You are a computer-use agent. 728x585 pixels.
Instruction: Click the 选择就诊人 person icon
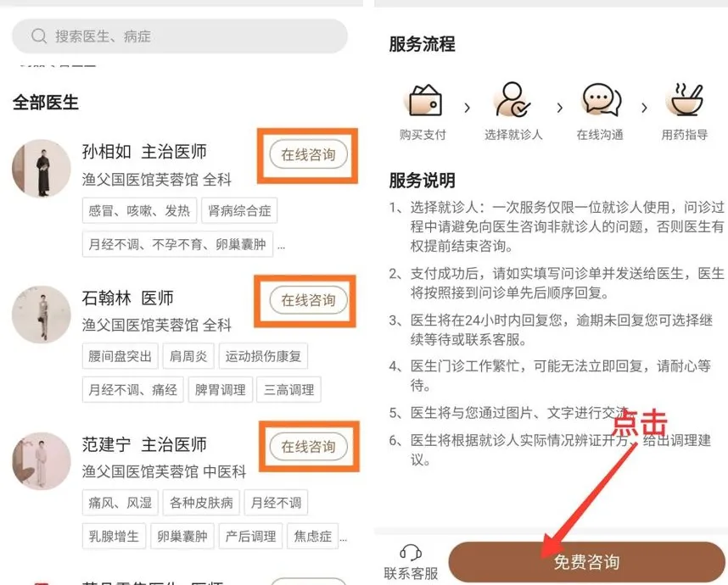(x=512, y=99)
